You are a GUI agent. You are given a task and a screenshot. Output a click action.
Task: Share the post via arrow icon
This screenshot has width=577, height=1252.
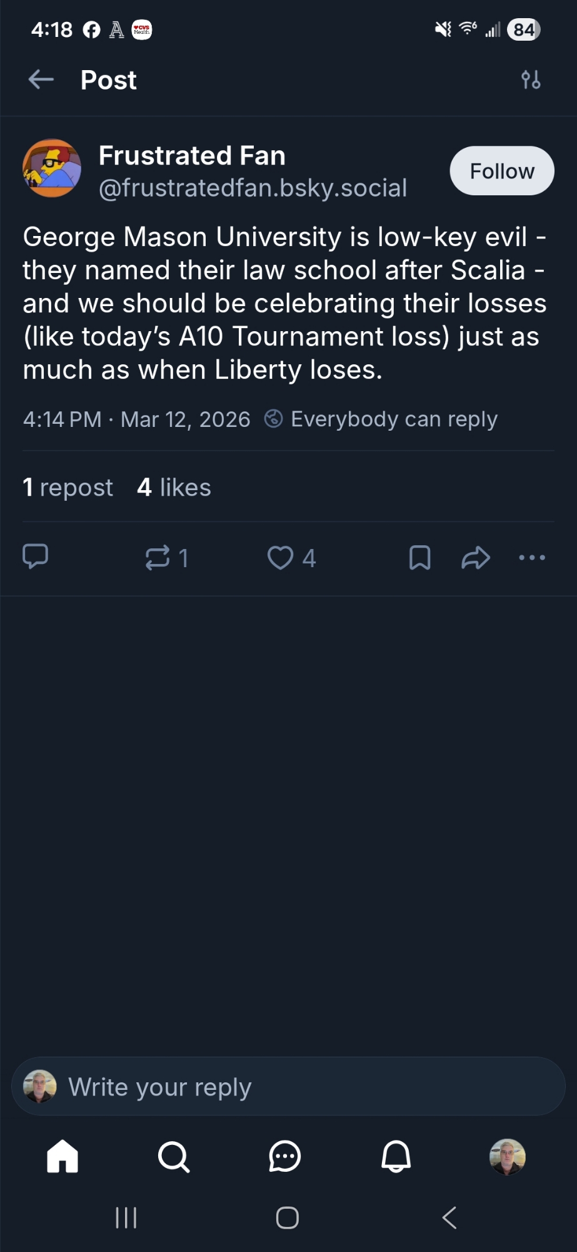coord(476,557)
